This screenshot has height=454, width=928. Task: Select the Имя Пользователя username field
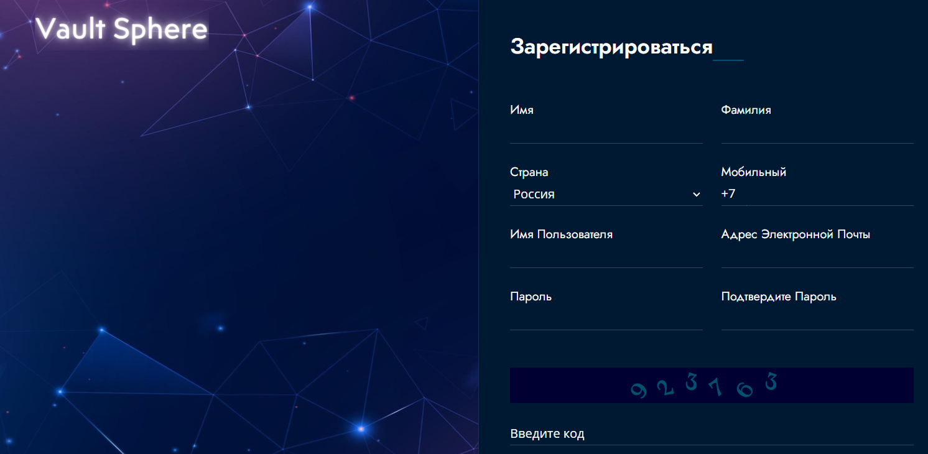pyautogui.click(x=606, y=256)
